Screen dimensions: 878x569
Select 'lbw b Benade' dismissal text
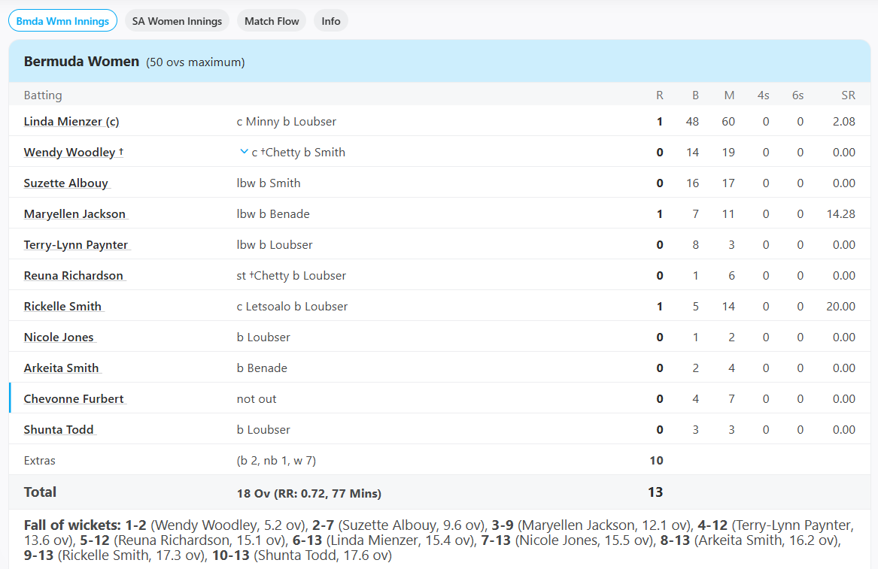point(272,213)
